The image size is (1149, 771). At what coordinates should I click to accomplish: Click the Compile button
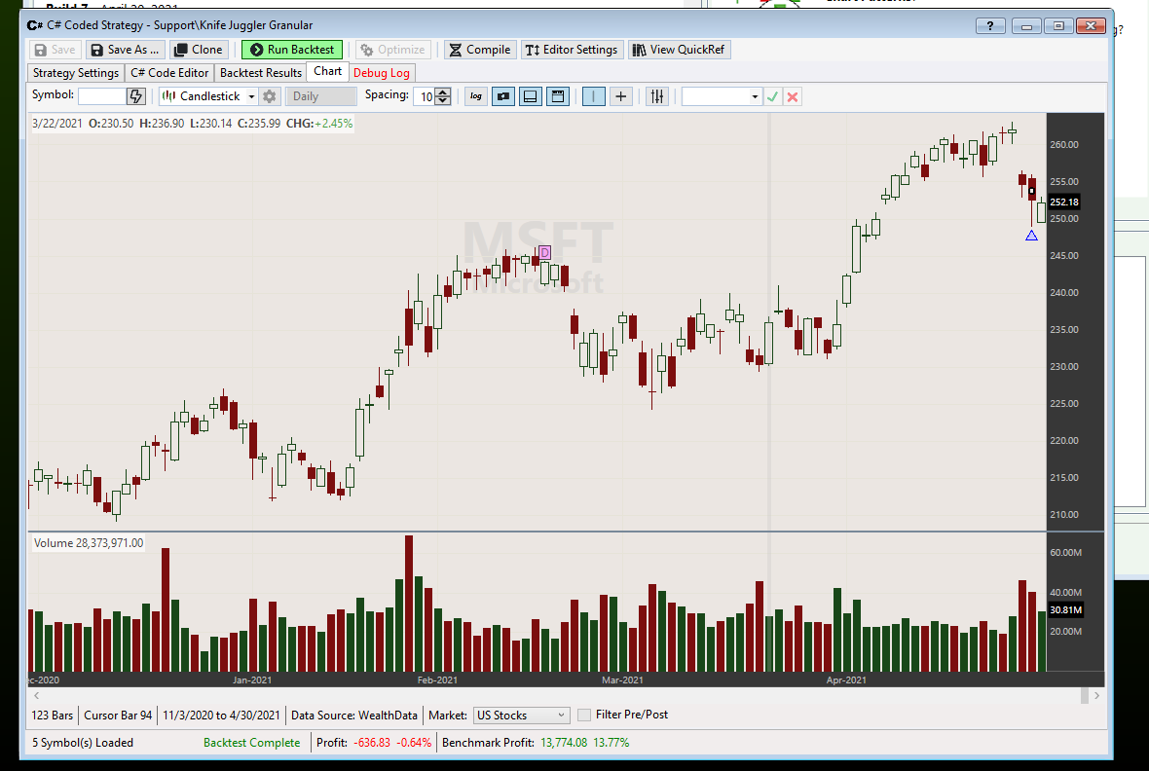479,50
